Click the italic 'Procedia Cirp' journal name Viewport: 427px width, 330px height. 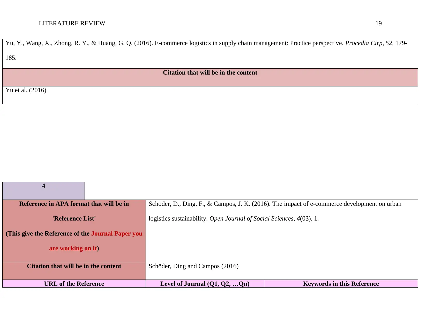point(364,43)
